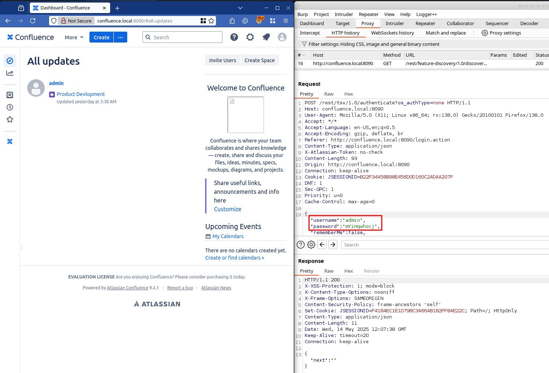The image size is (549, 373).
Task: Open Burp request help question icon
Action: click(x=301, y=245)
